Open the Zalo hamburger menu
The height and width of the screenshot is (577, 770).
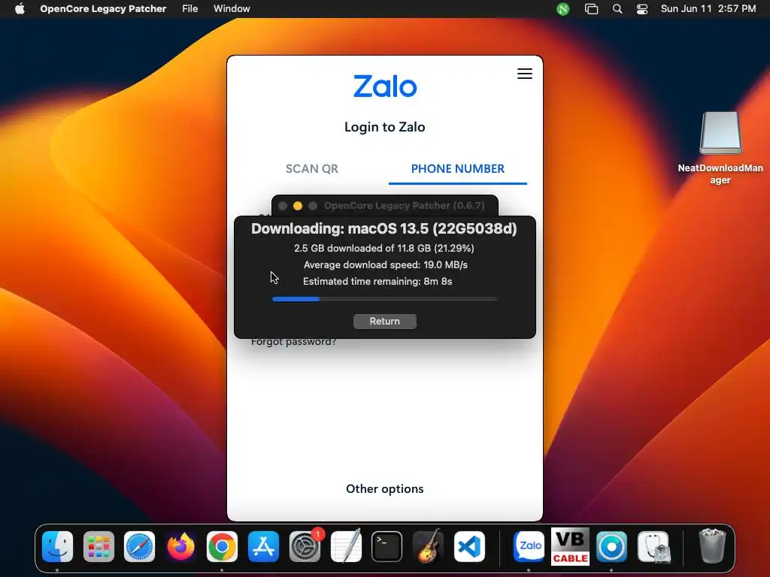pos(524,74)
